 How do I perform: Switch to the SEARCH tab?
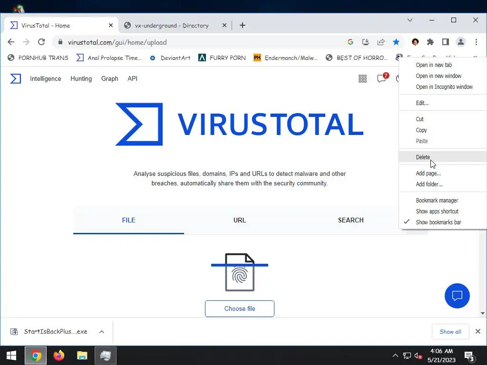351,220
